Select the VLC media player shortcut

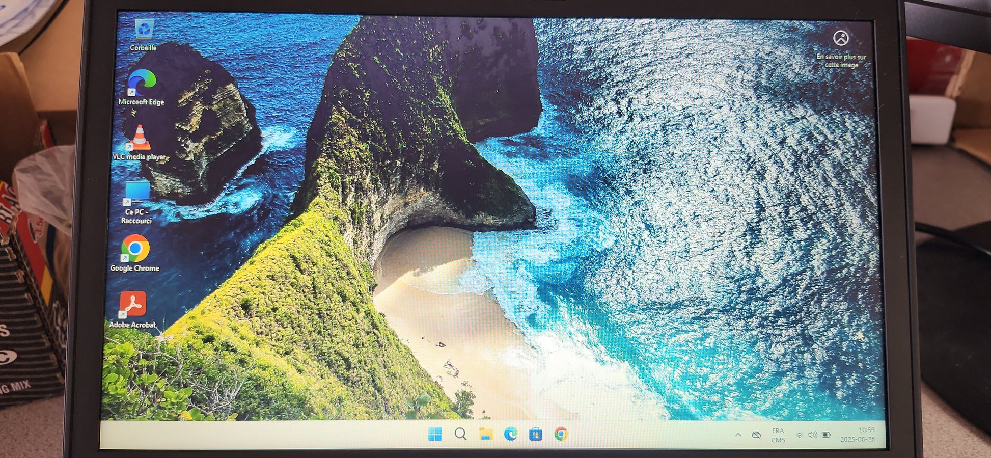pyautogui.click(x=139, y=139)
